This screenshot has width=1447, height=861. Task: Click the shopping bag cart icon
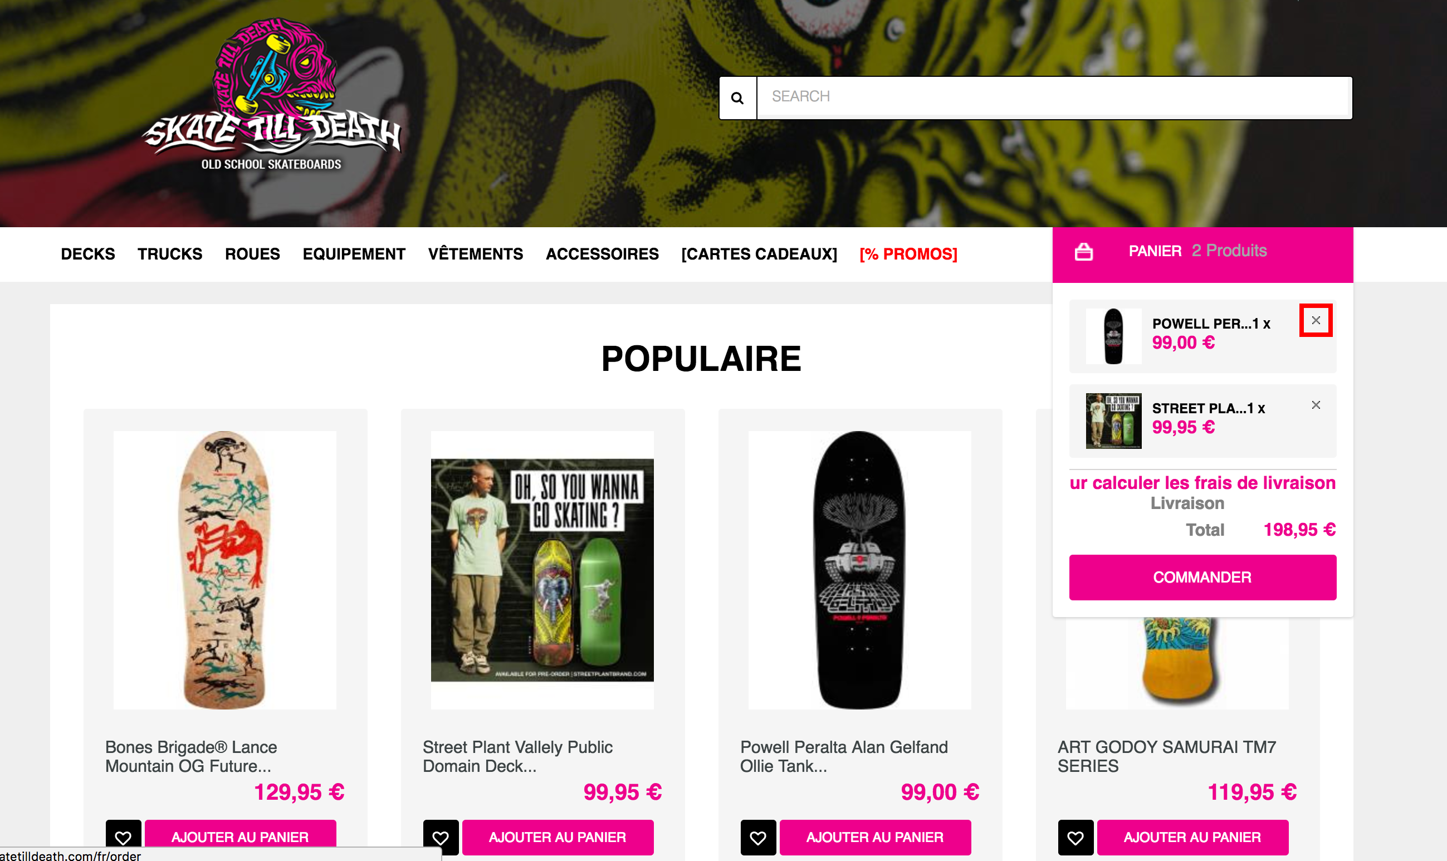[1083, 252]
